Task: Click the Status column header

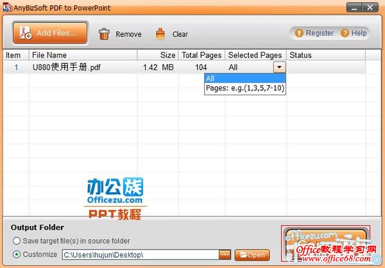Action: coord(326,55)
